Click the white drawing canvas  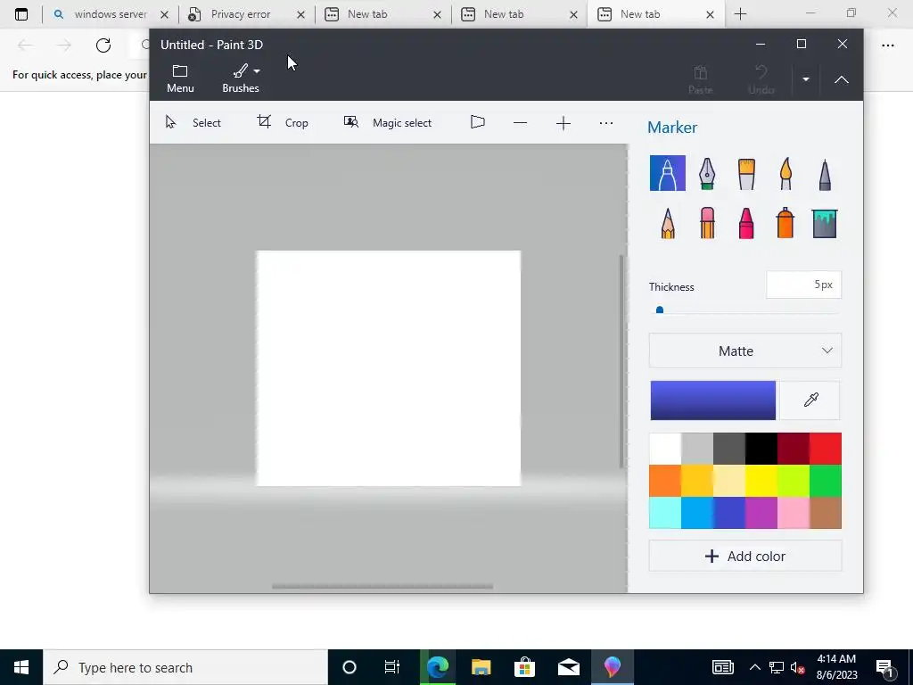click(389, 368)
